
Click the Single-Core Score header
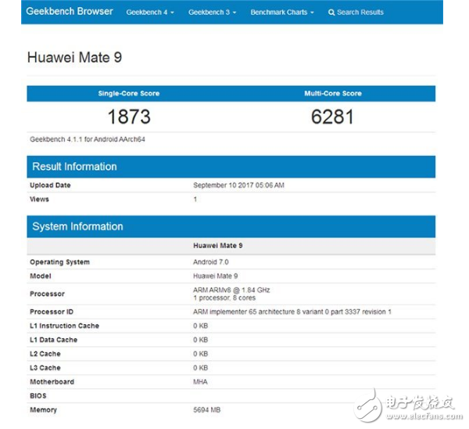128,93
